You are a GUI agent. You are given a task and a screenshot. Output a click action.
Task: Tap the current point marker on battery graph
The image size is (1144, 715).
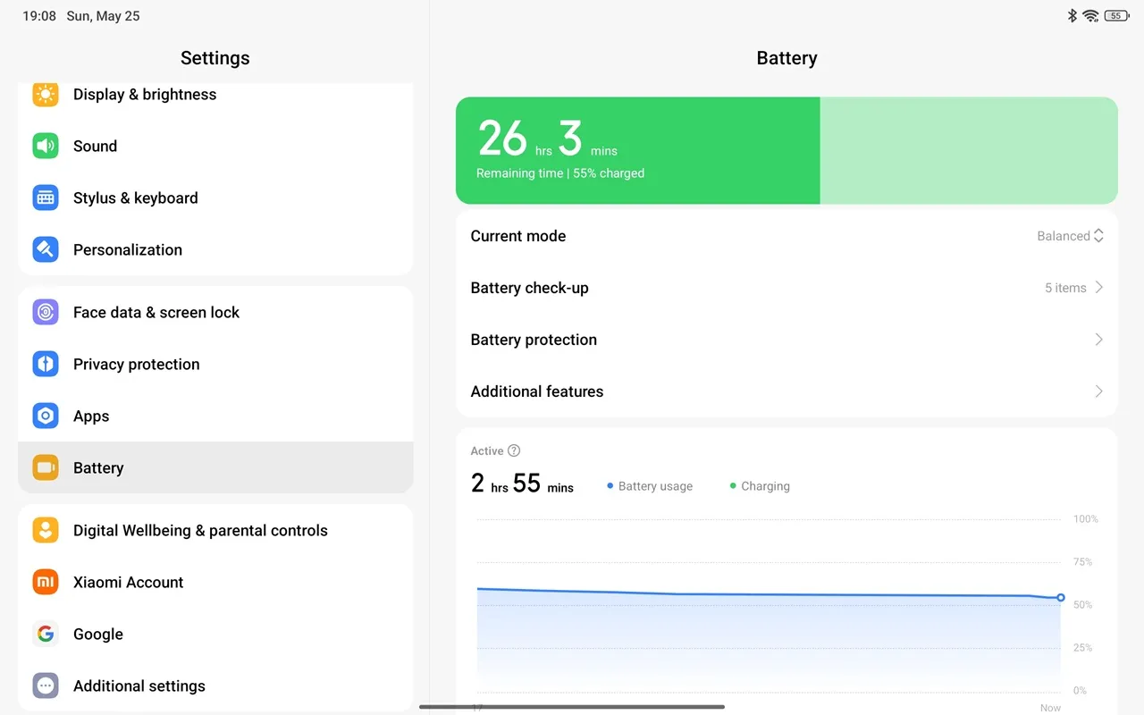1061,597
